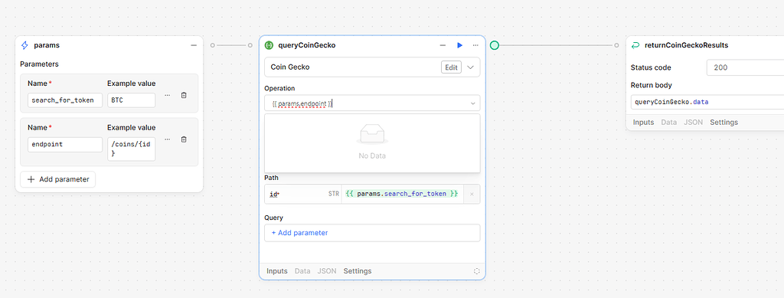Viewport: 784px width, 298px height.
Task: Open options for endpoint parameter
Action: pyautogui.click(x=167, y=139)
